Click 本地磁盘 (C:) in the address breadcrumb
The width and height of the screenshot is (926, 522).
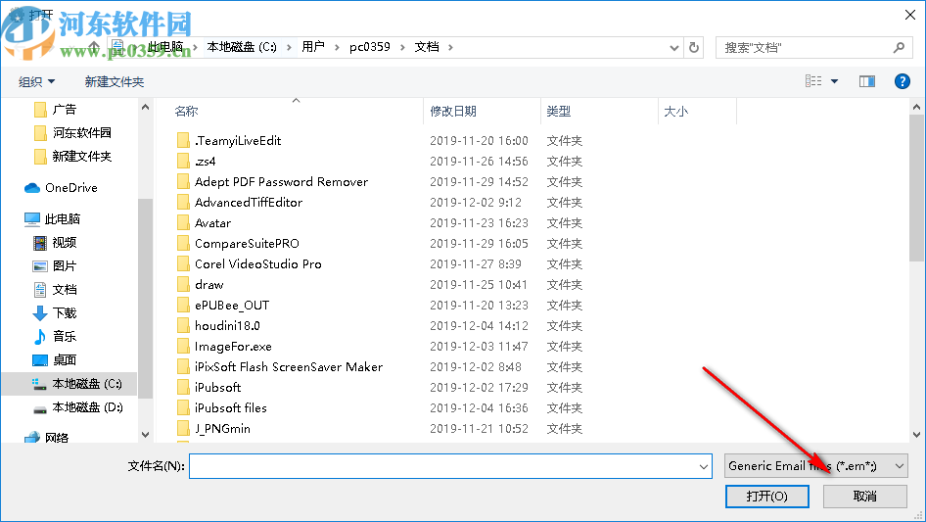[x=242, y=47]
